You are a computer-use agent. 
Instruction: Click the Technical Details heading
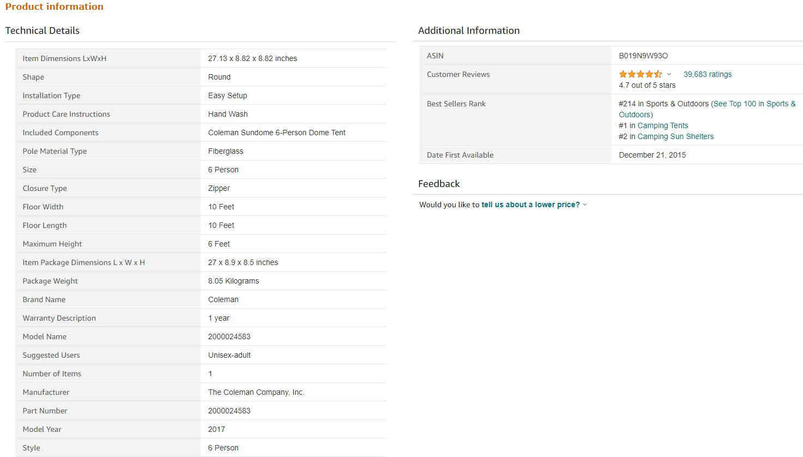point(43,31)
